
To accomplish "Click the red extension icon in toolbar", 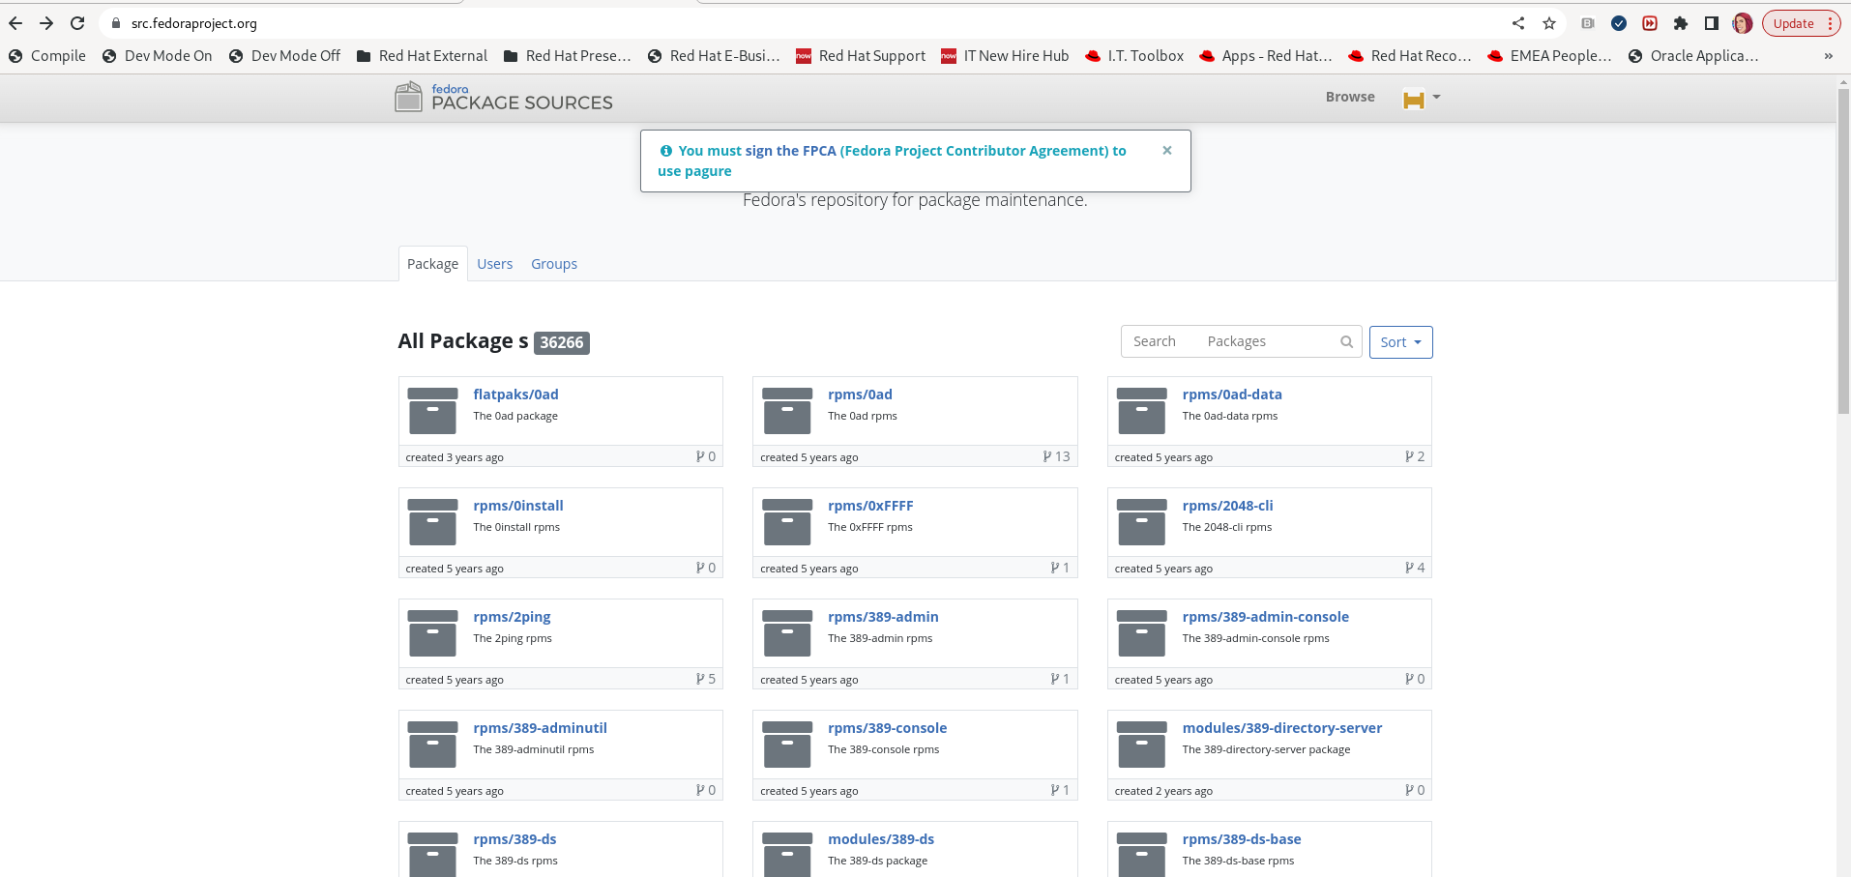I will (1650, 23).
